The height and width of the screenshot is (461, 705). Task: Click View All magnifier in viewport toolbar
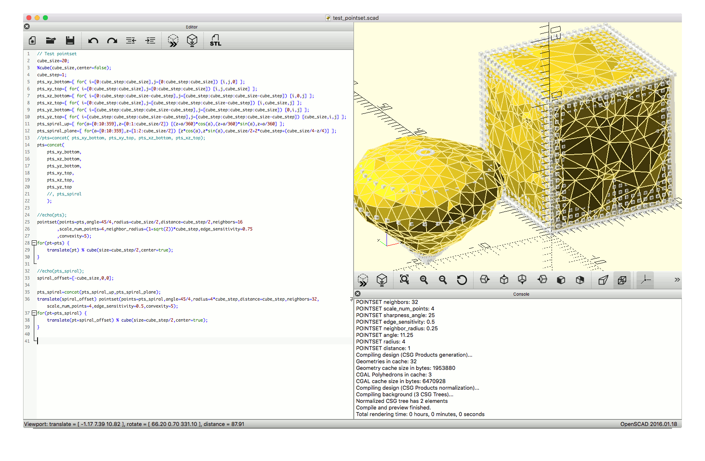(404, 280)
